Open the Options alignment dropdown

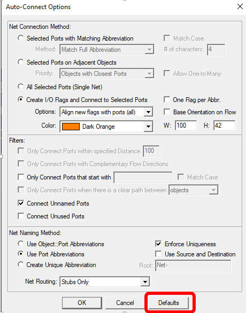106,112
